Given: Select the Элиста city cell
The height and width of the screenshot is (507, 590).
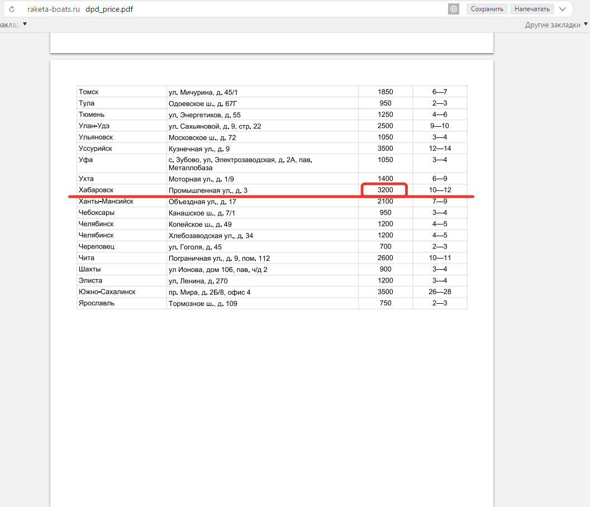Looking at the screenshot, I should 91,281.
